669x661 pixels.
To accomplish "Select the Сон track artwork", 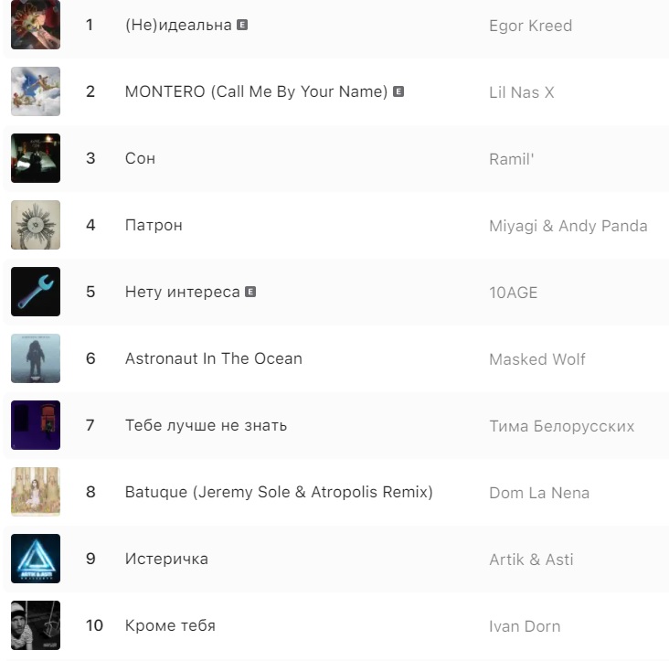I will coord(36,158).
